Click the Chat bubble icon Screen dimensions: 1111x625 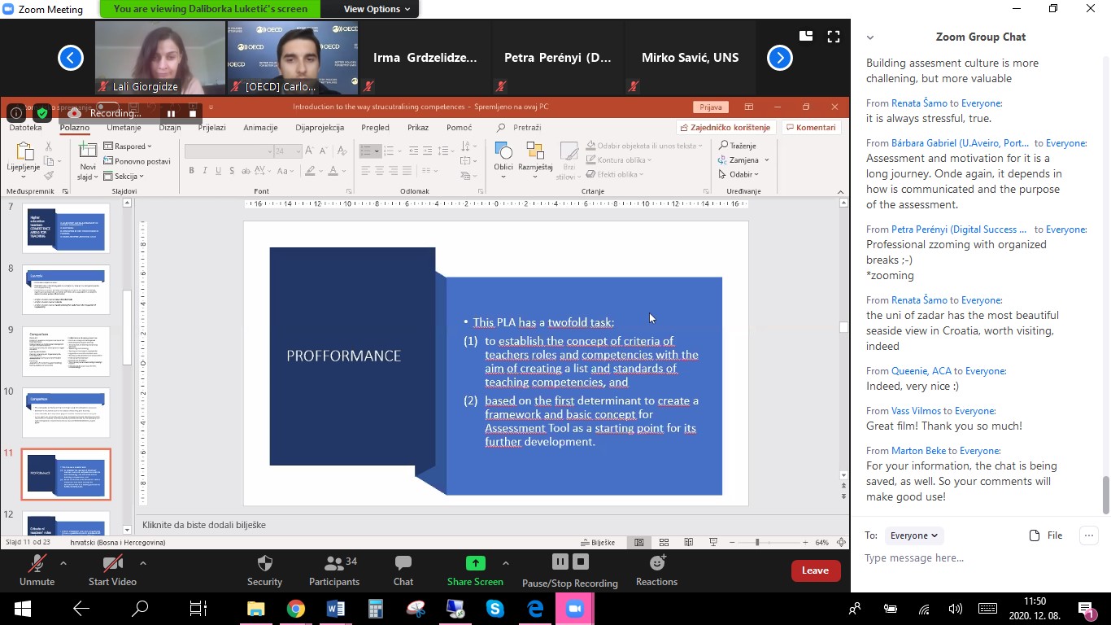click(x=403, y=563)
